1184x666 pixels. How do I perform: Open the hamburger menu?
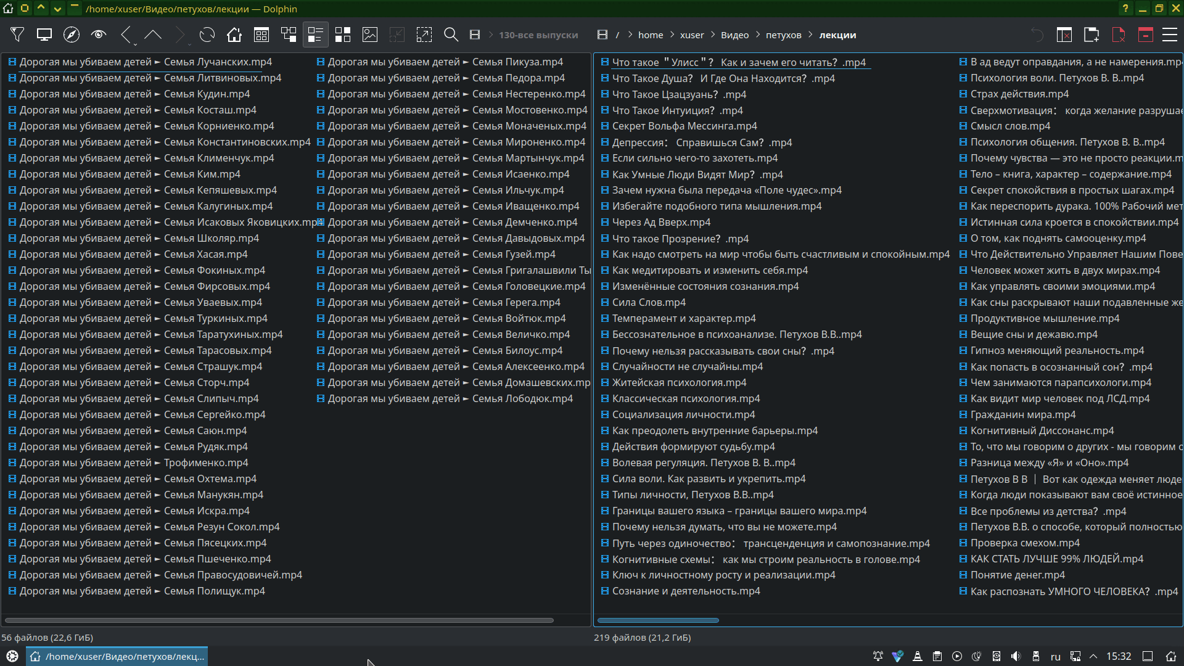[x=1170, y=35]
